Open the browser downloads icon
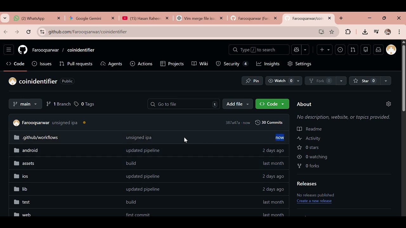This screenshot has width=406, height=228. tap(365, 32)
